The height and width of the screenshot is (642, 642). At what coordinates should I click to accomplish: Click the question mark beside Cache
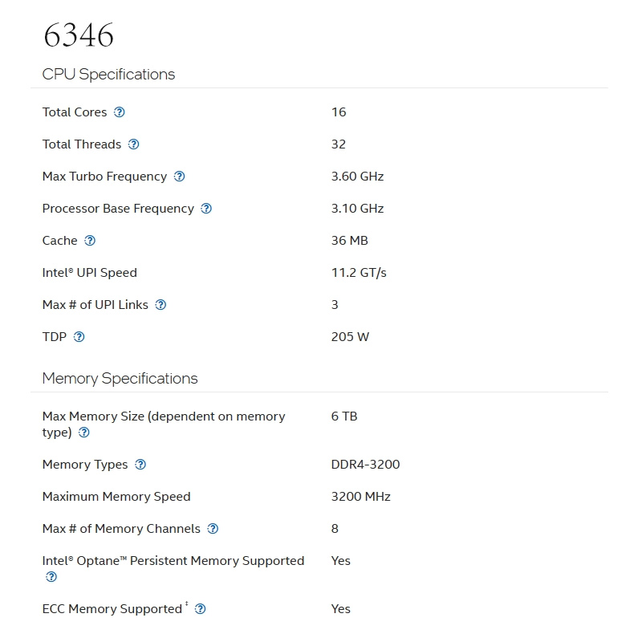coord(90,241)
